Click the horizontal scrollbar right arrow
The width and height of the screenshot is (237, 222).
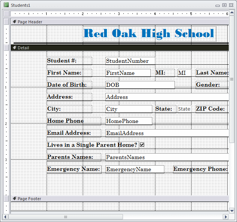pyautogui.click(x=226, y=217)
